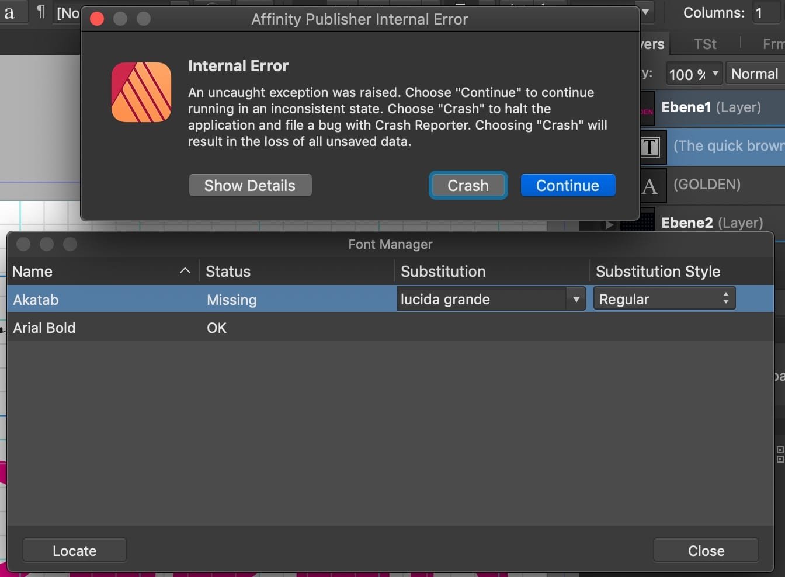This screenshot has width=785, height=577.
Task: Click the Name column sort chevron
Action: 185,271
